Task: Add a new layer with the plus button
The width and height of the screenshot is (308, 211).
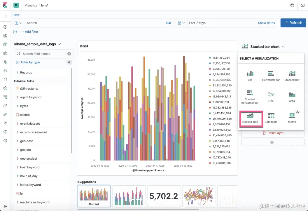Action: 273,142
